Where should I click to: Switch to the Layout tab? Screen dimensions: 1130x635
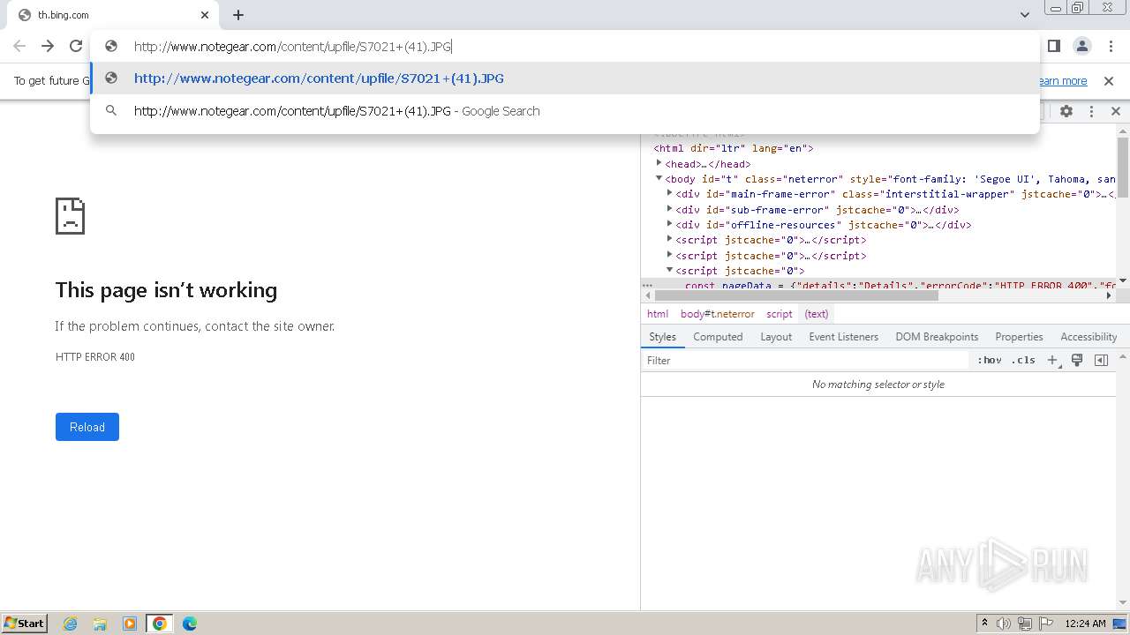(x=776, y=337)
